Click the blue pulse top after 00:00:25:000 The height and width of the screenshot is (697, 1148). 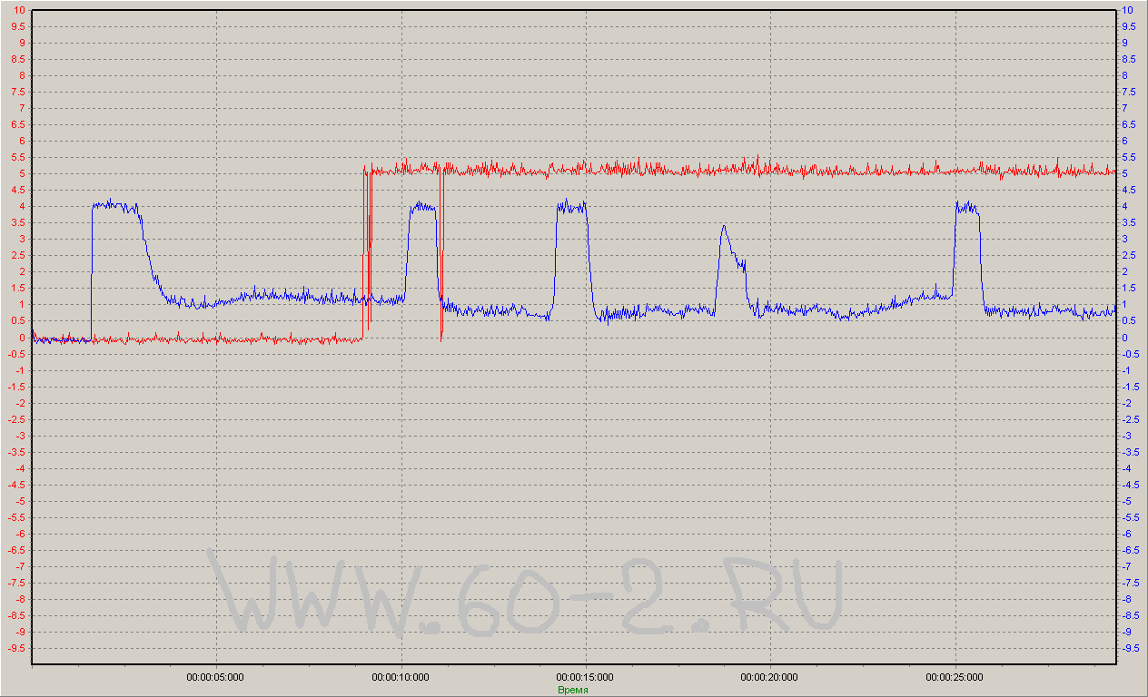[x=966, y=207]
